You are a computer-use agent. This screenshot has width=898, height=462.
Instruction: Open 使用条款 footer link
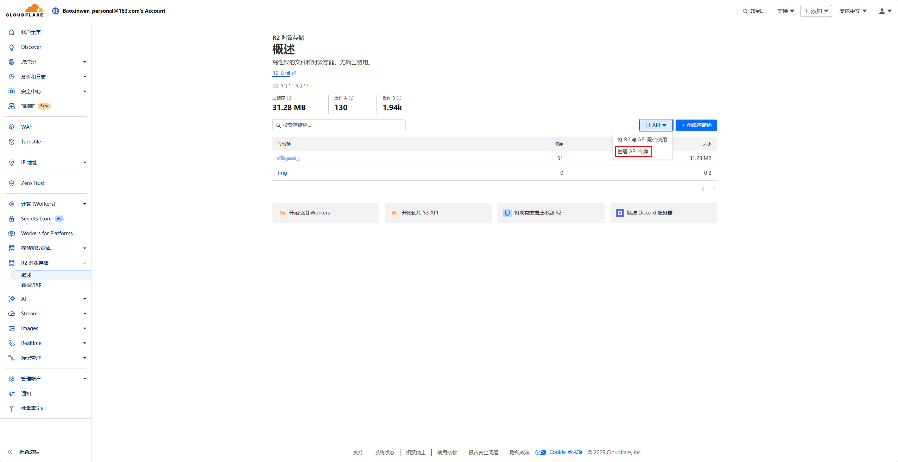point(447,453)
